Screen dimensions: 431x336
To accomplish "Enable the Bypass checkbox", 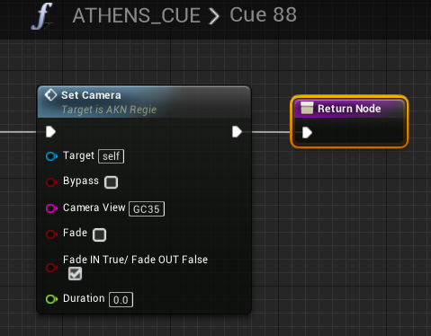I will pyautogui.click(x=111, y=182).
